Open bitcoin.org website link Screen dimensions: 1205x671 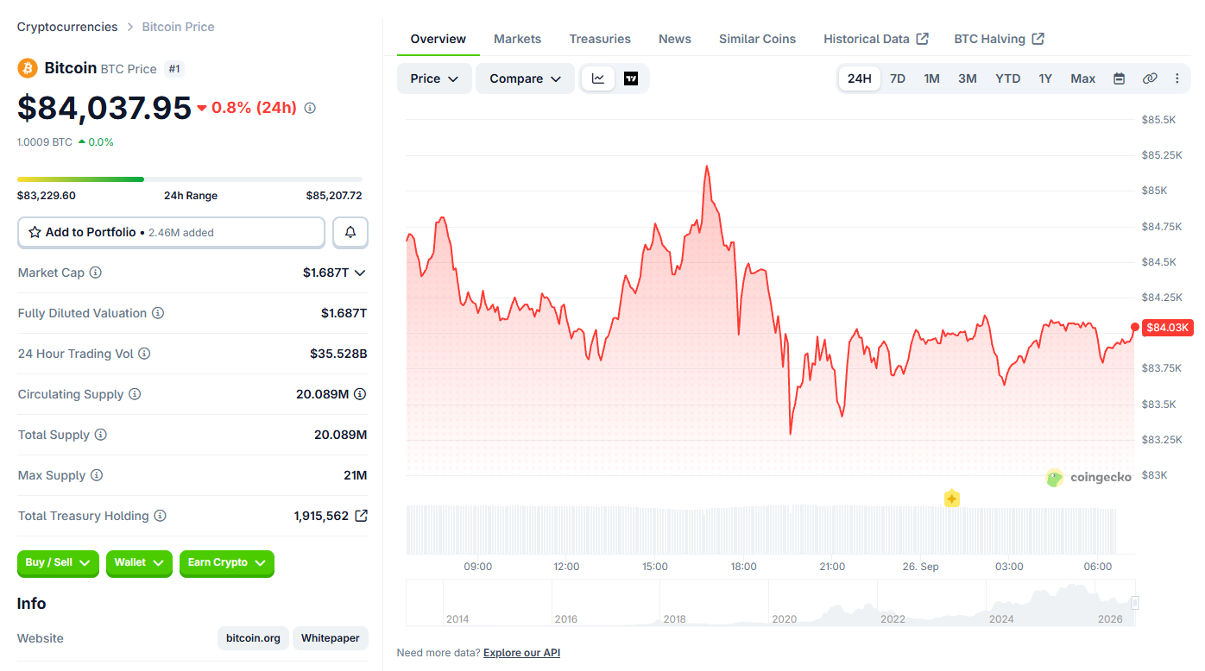pos(253,638)
